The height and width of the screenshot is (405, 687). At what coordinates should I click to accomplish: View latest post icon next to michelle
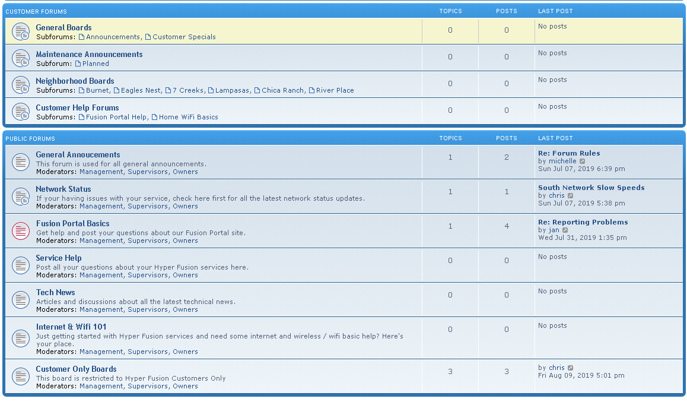[582, 162]
